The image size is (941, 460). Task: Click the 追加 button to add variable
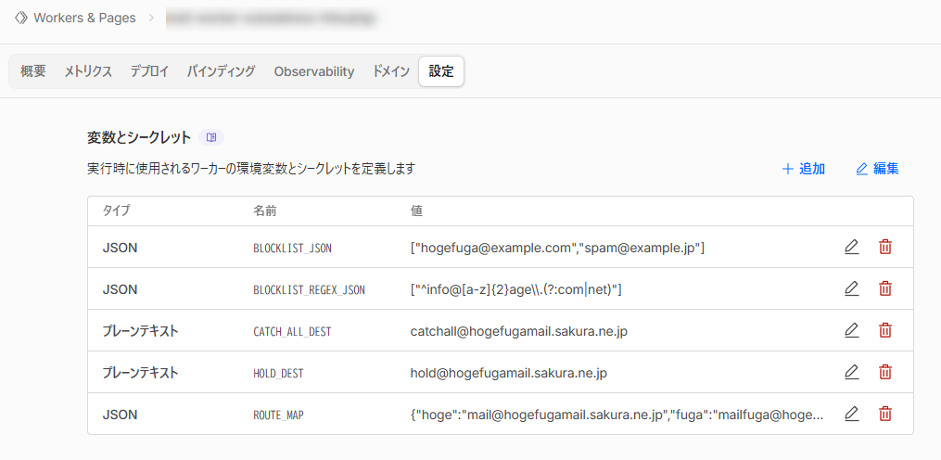tap(804, 170)
